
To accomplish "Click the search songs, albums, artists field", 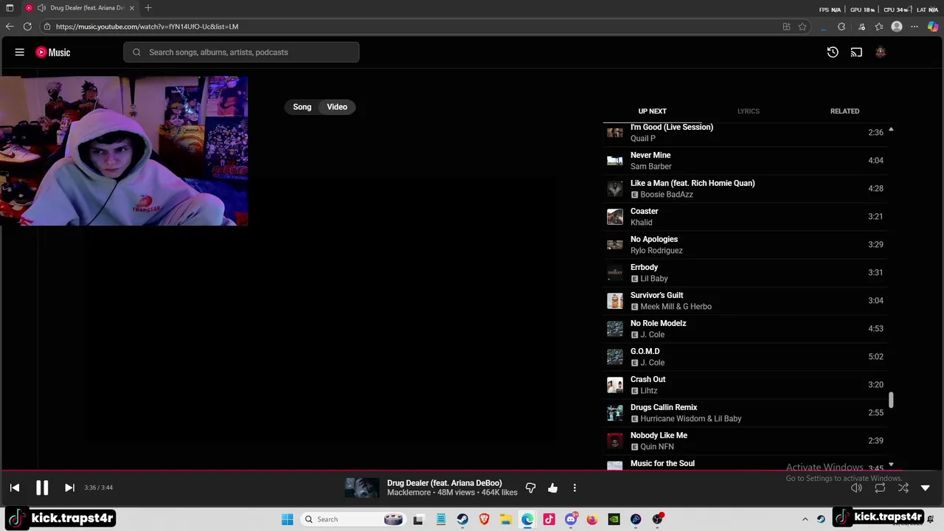I will coord(241,52).
